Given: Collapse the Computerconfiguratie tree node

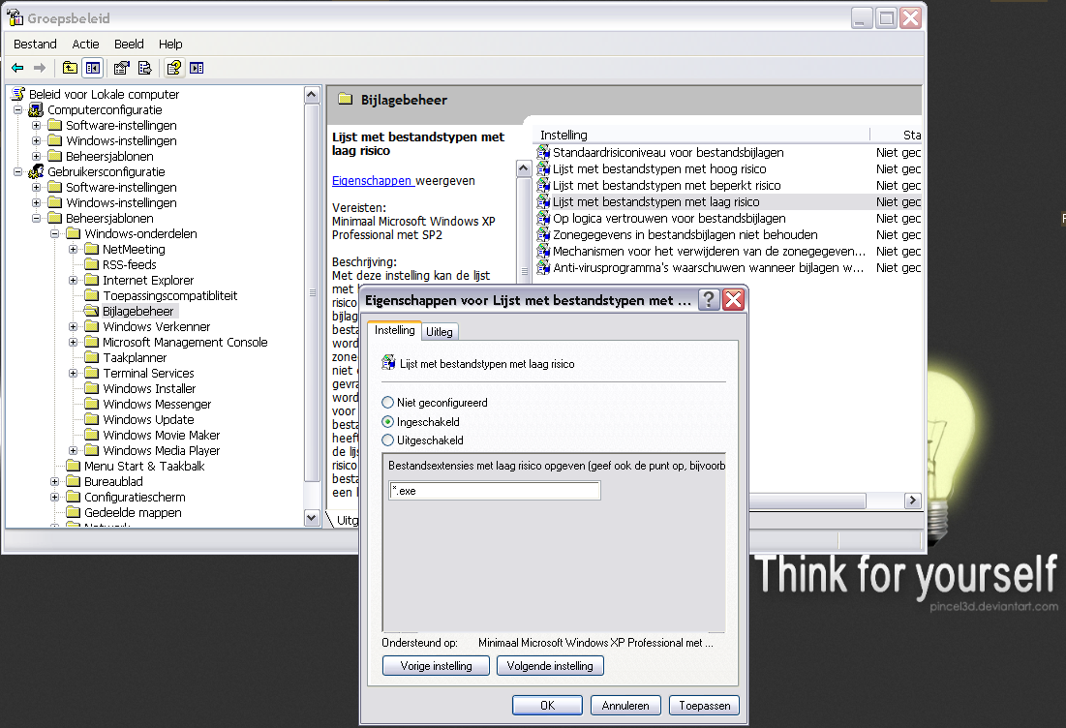Looking at the screenshot, I should (18, 109).
